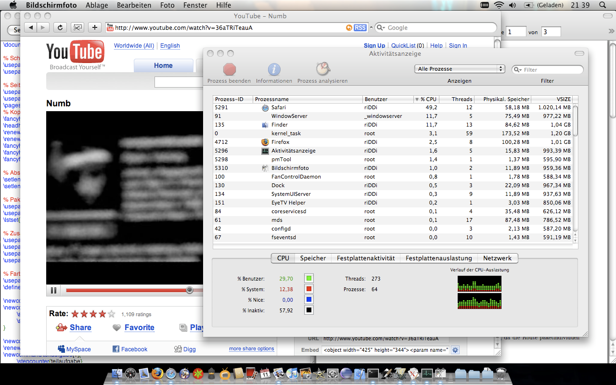This screenshot has width=616, height=385.
Task: Reload the page in Safari
Action: (x=60, y=27)
